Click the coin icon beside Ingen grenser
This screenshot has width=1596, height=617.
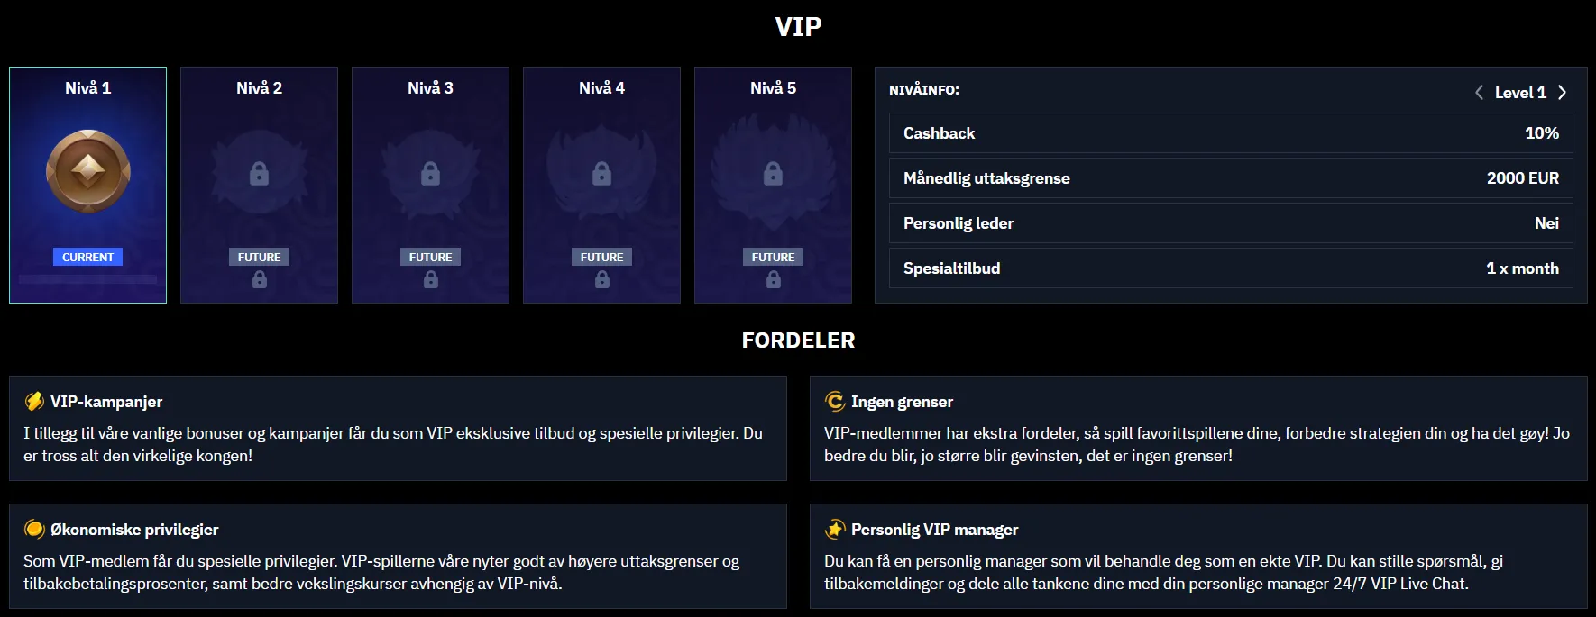tap(835, 402)
